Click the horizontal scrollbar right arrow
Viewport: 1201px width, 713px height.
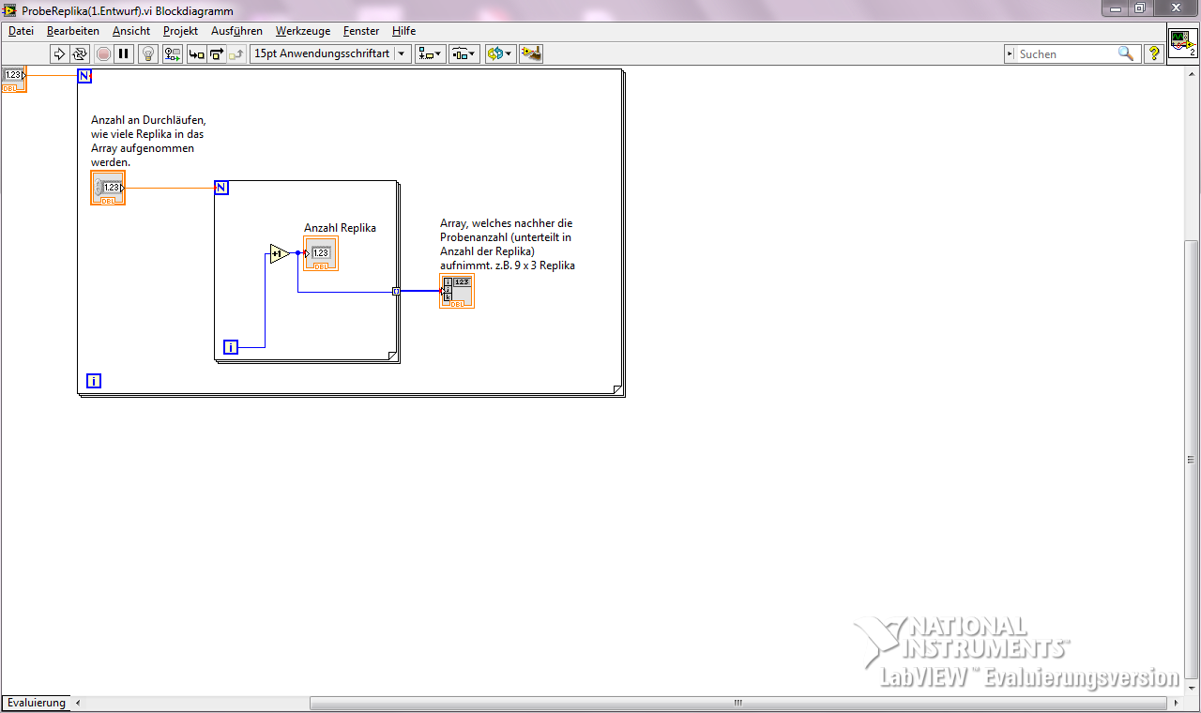coord(1177,703)
